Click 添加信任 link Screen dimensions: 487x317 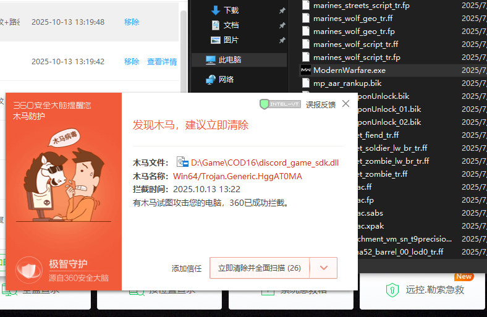pyautogui.click(x=187, y=268)
